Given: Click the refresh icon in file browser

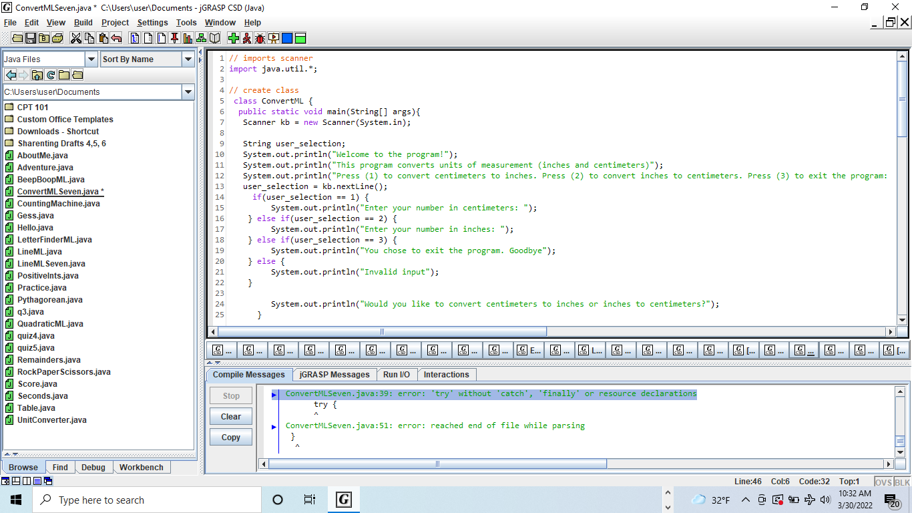Looking at the screenshot, I should click(x=51, y=75).
